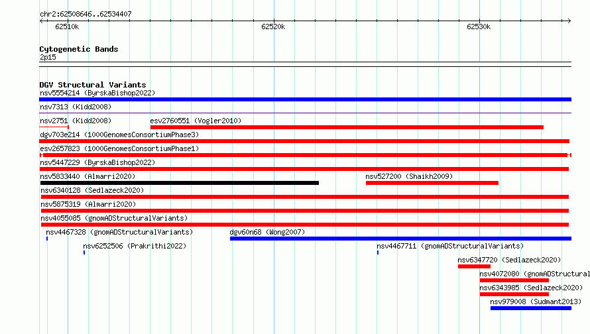Open nsv6340128 (Sedlazeck2020) label
Image resolution: width=590 pixels, height=334 pixels.
pos(92,190)
